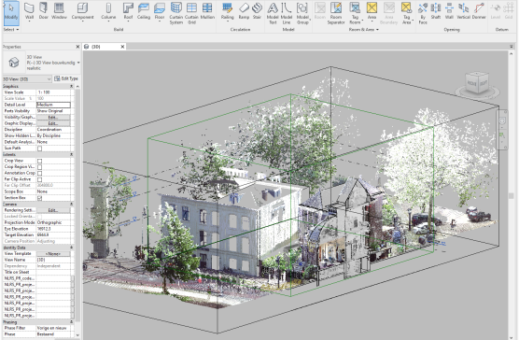Uncheck the Section Box checkbox

(x=40, y=198)
